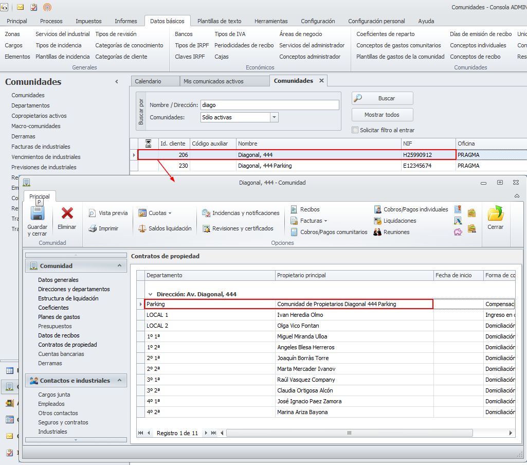The image size is (527, 465).
Task: Click the green Cerrar folder icon
Action: 496,213
